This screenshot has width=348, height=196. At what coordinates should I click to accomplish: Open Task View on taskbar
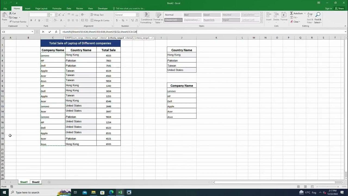click(x=75, y=192)
